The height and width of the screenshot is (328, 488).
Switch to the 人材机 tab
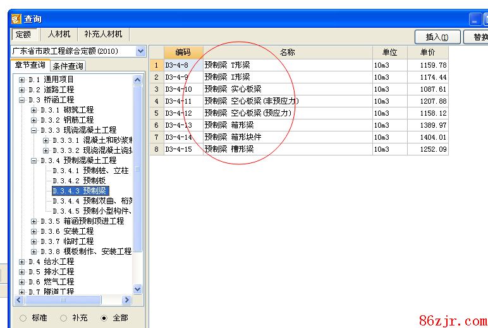point(60,34)
